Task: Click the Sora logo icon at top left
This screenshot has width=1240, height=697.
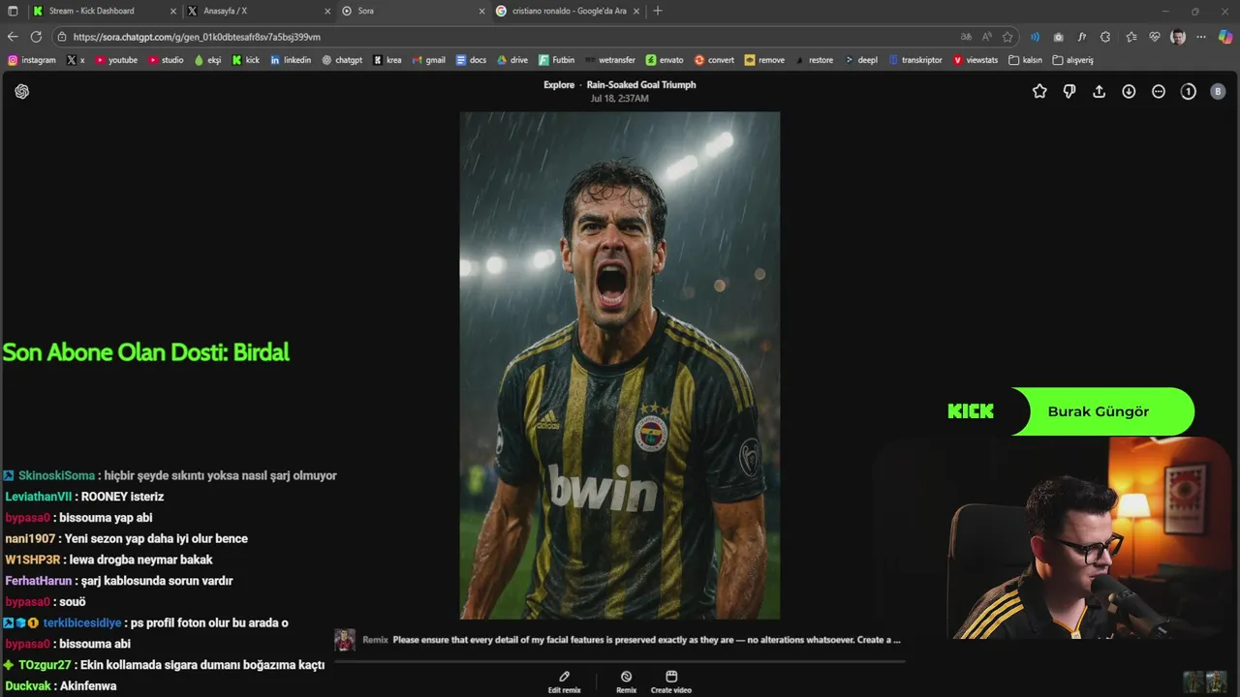Action: click(x=21, y=91)
